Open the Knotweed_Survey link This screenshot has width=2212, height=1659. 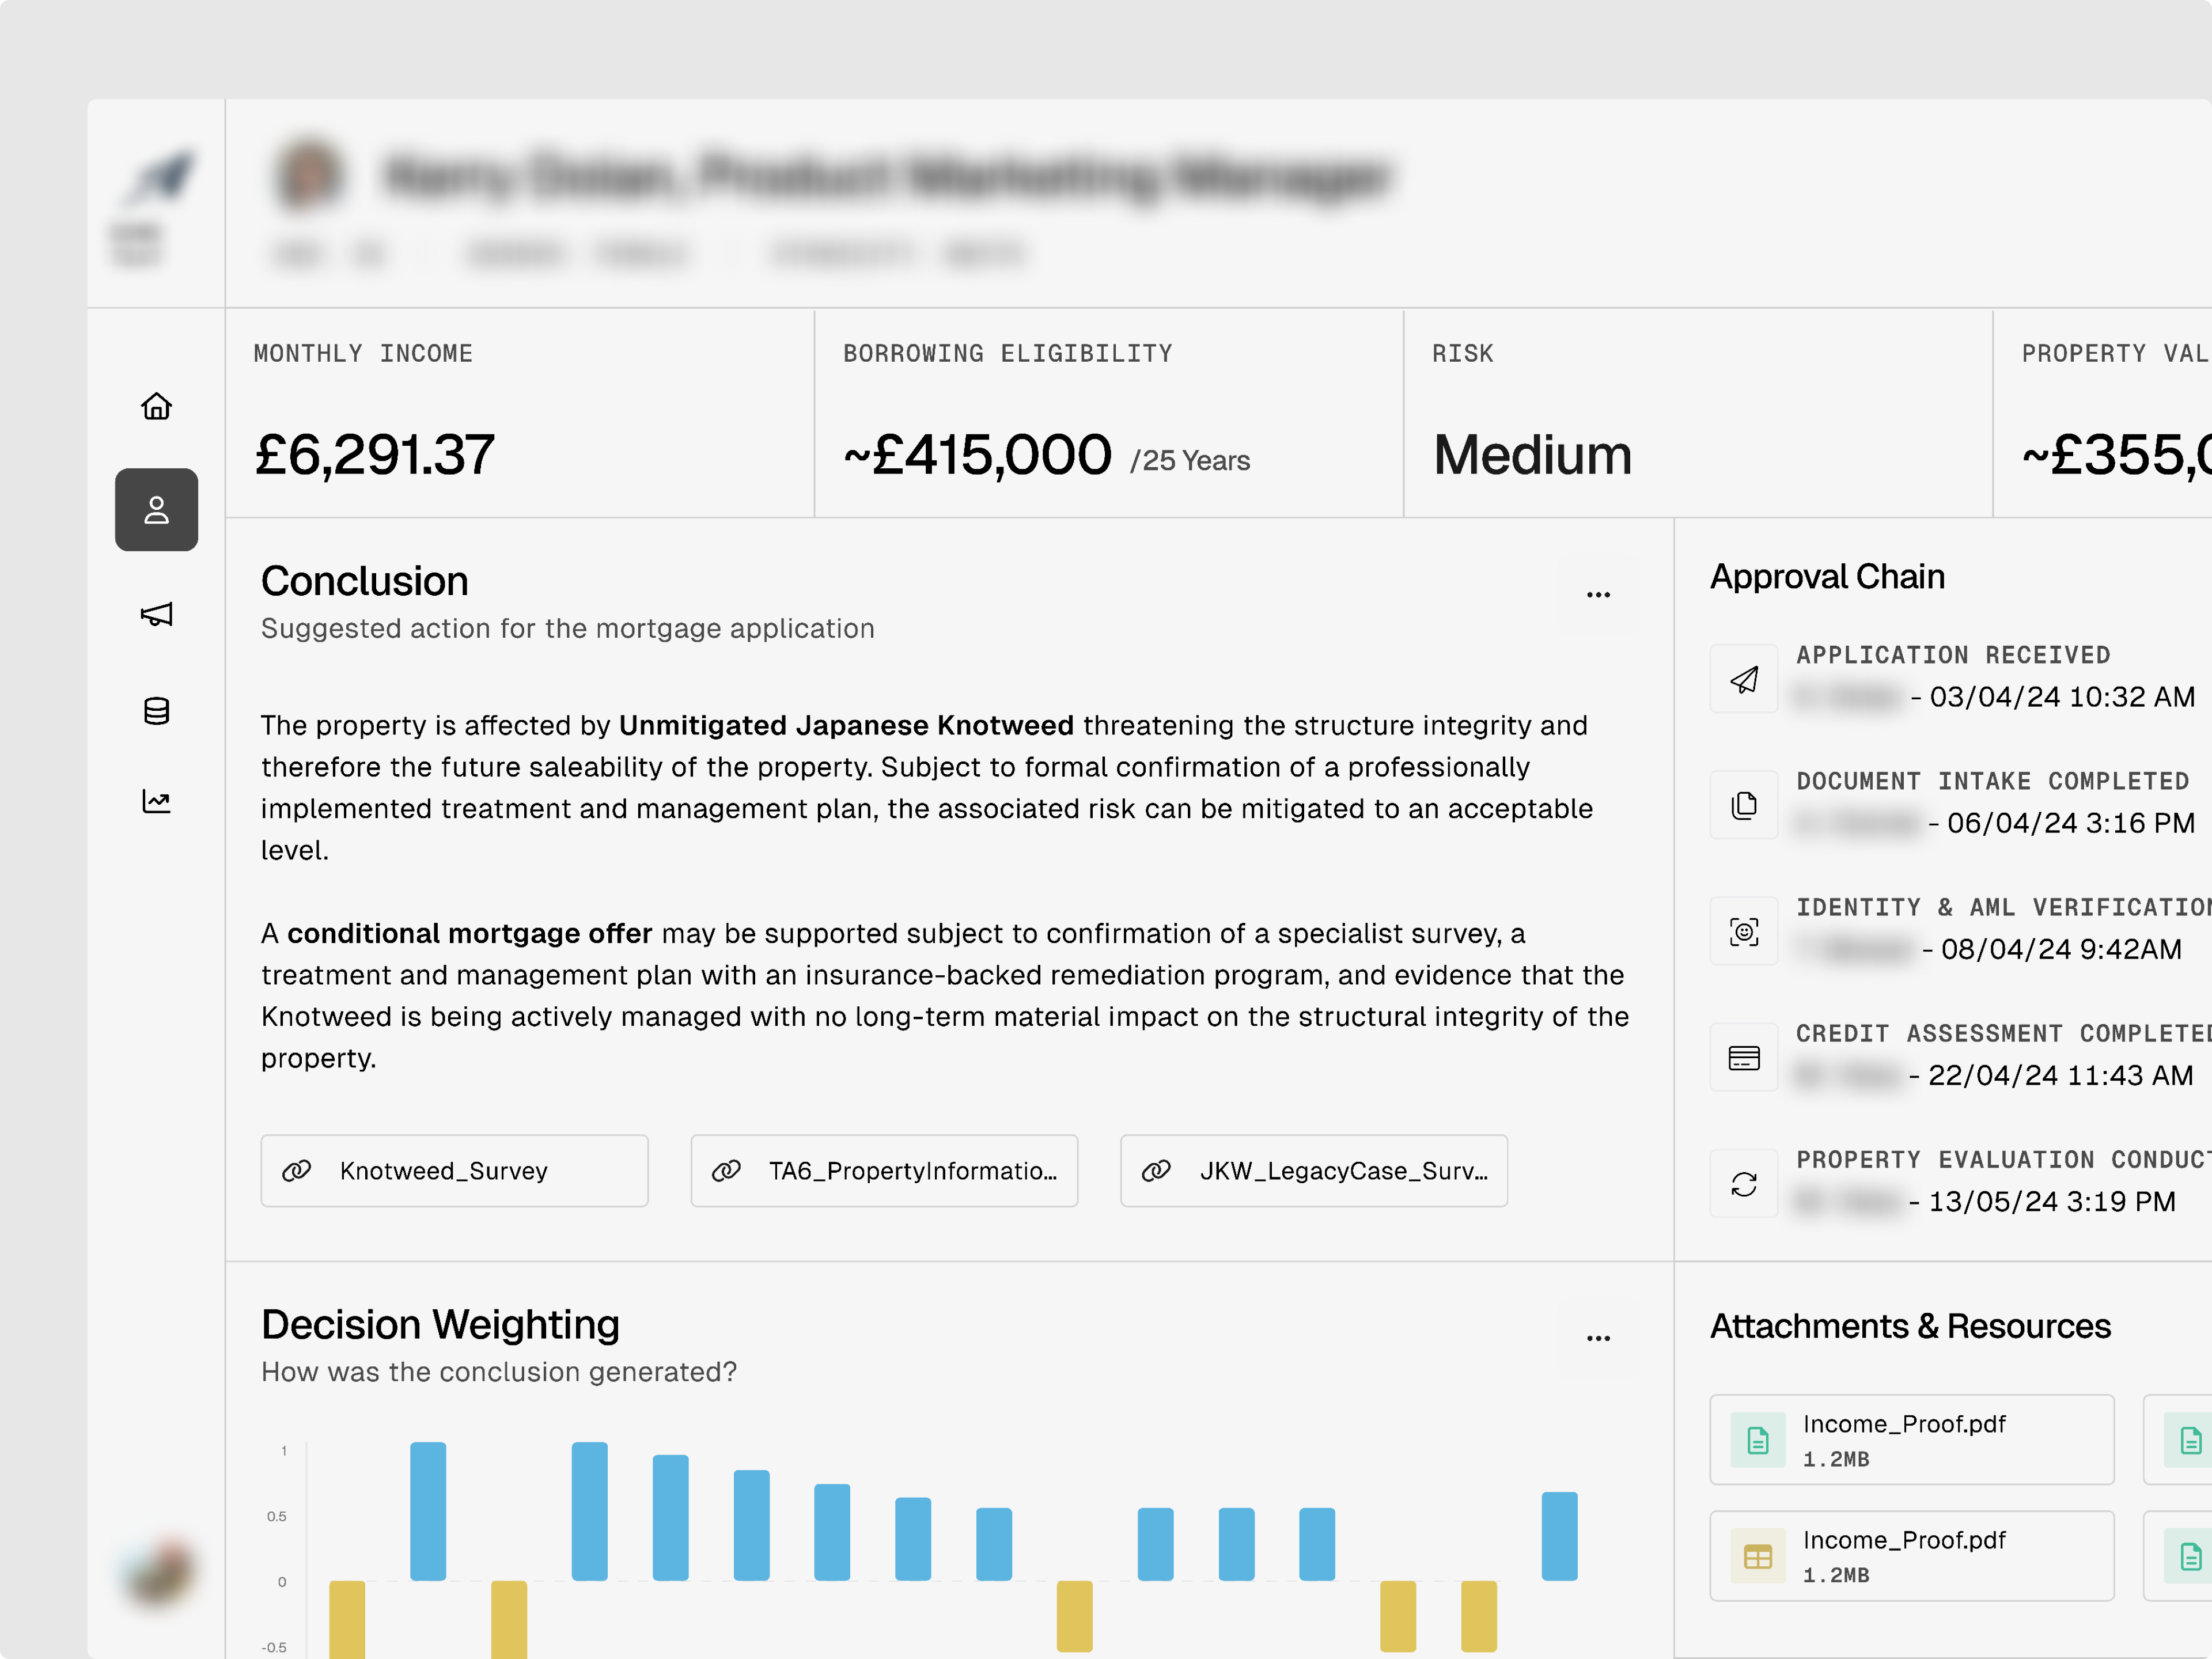click(454, 1171)
